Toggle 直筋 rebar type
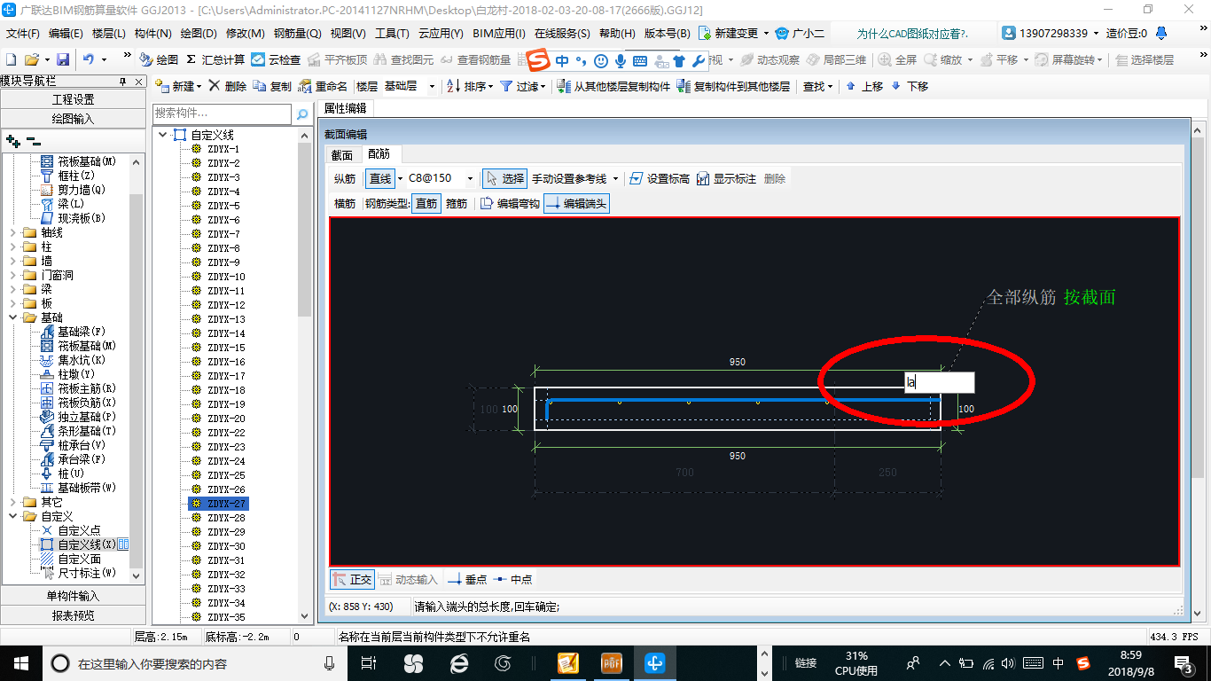 point(426,203)
